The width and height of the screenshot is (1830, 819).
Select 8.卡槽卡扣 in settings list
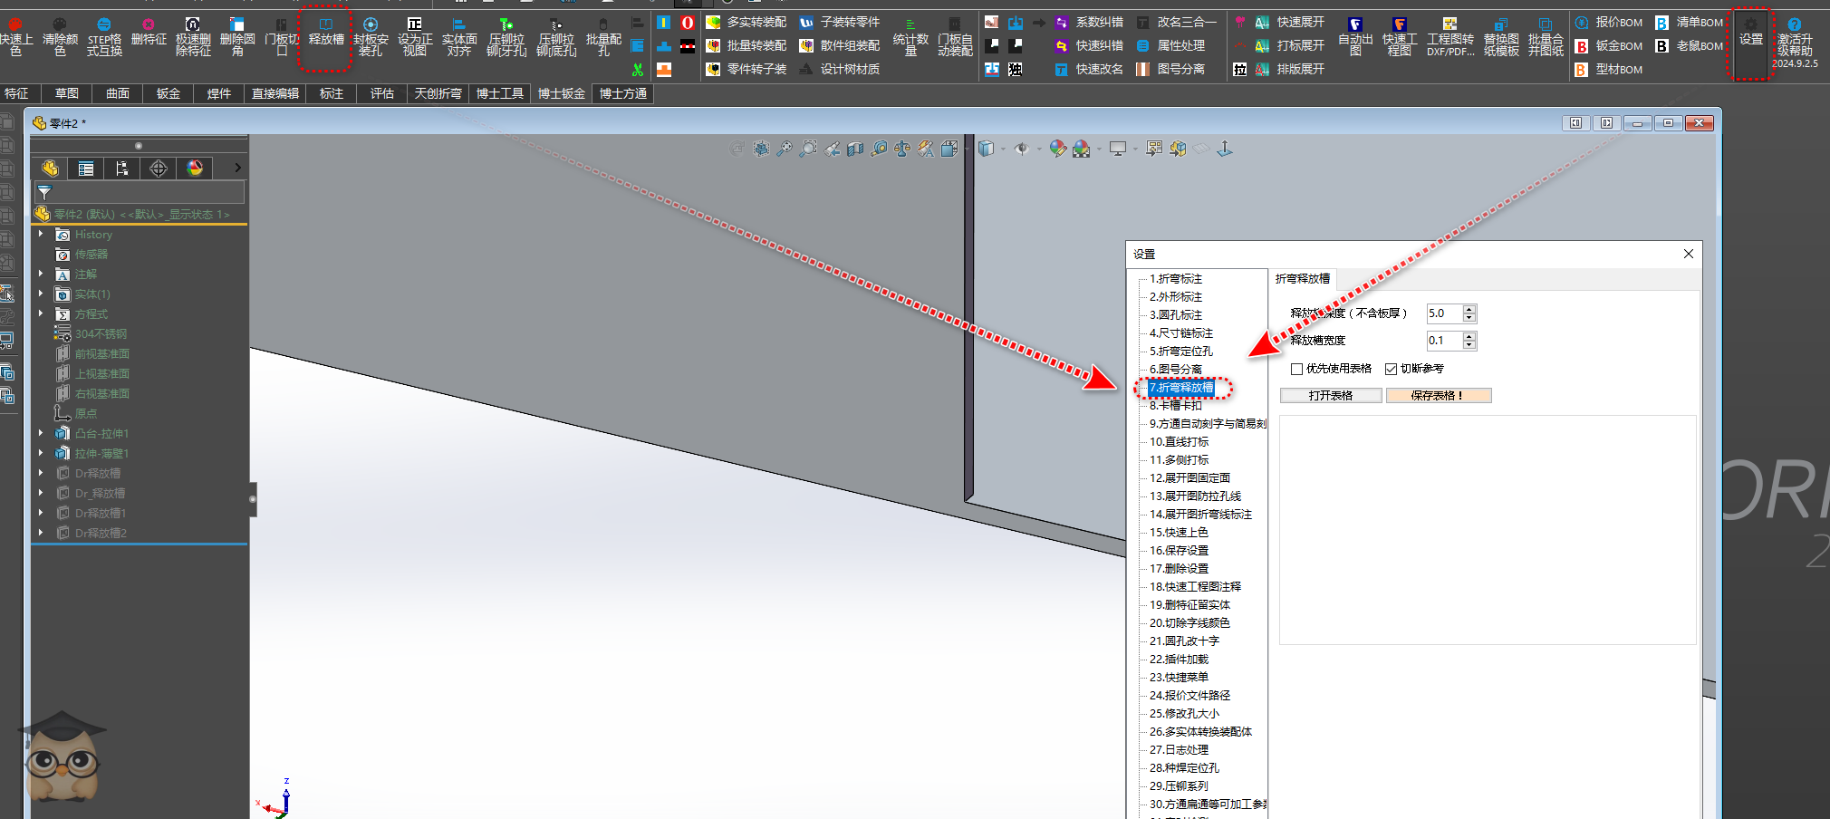pyautogui.click(x=1175, y=406)
